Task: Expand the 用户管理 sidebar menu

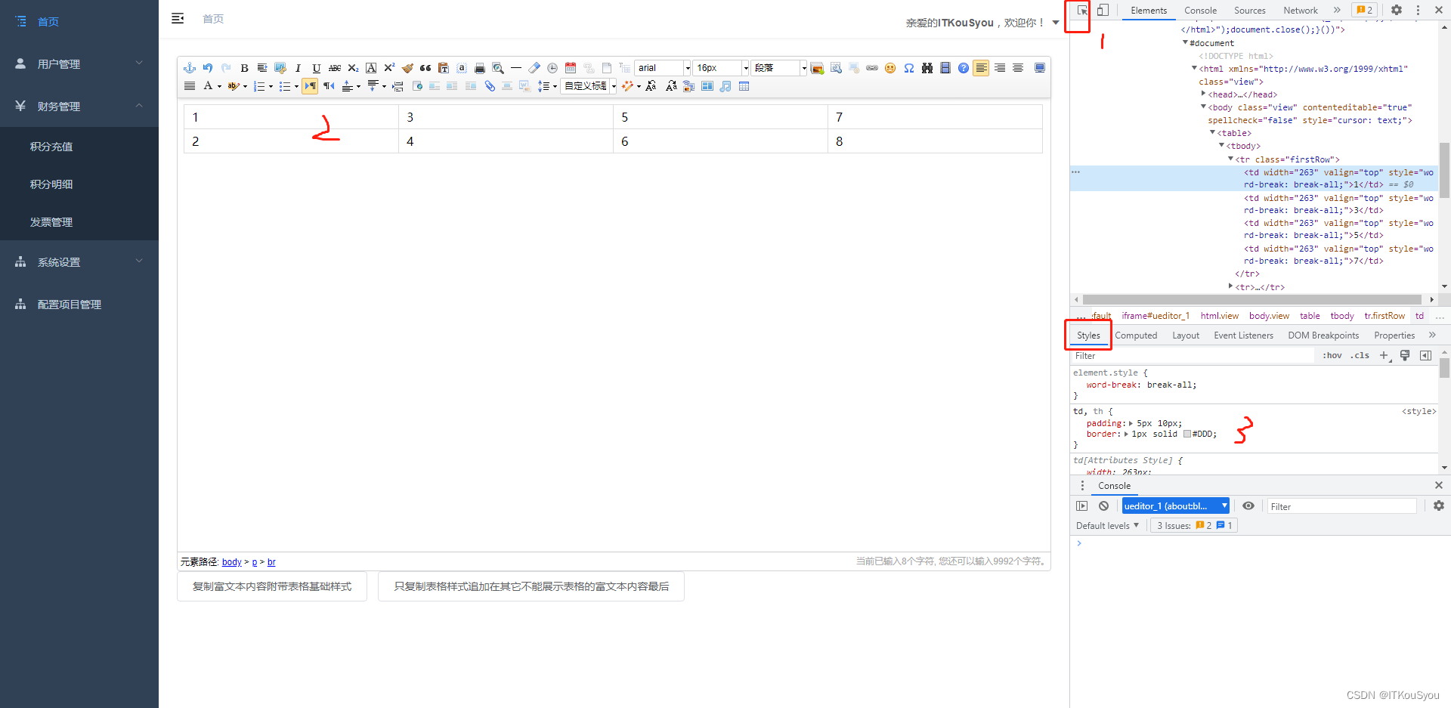Action: 79,63
